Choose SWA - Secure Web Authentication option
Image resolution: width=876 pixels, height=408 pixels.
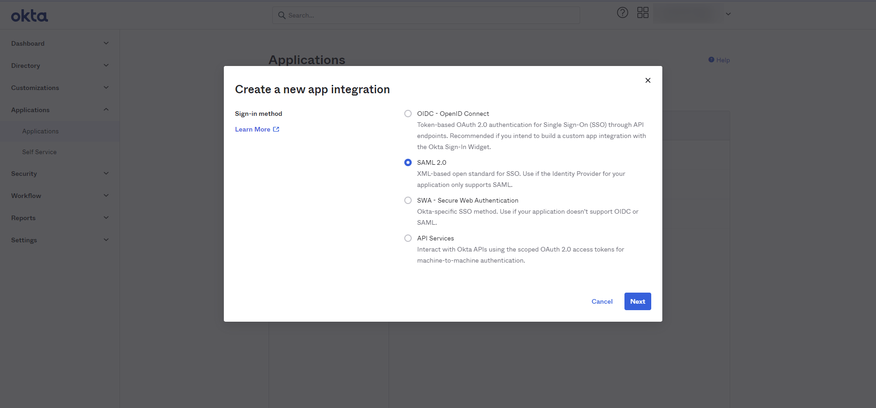tap(408, 200)
